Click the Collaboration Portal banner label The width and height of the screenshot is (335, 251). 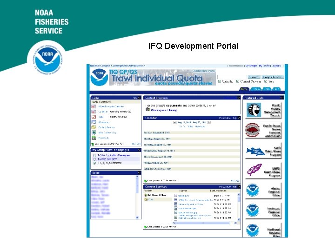coord(204,71)
